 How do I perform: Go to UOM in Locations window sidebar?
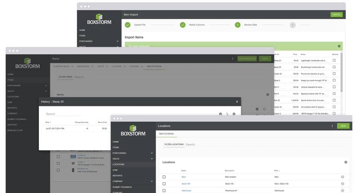point(115,170)
